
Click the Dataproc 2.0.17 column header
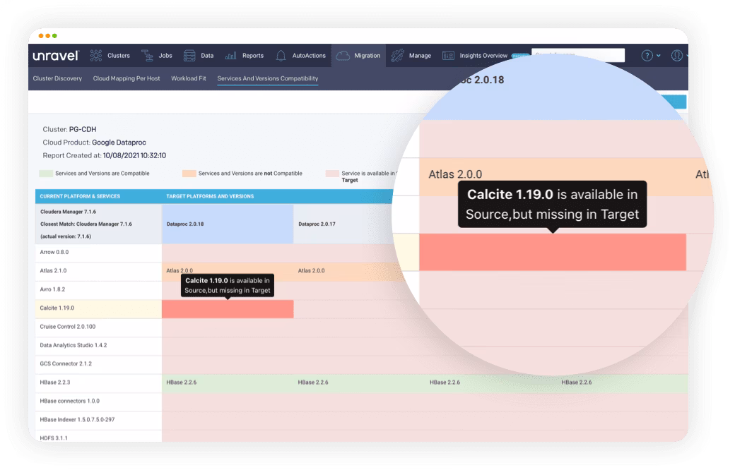[345, 224]
